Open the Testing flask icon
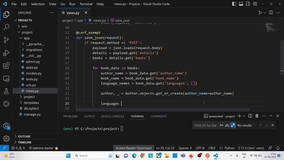284x160 pixels. (x=6, y=91)
